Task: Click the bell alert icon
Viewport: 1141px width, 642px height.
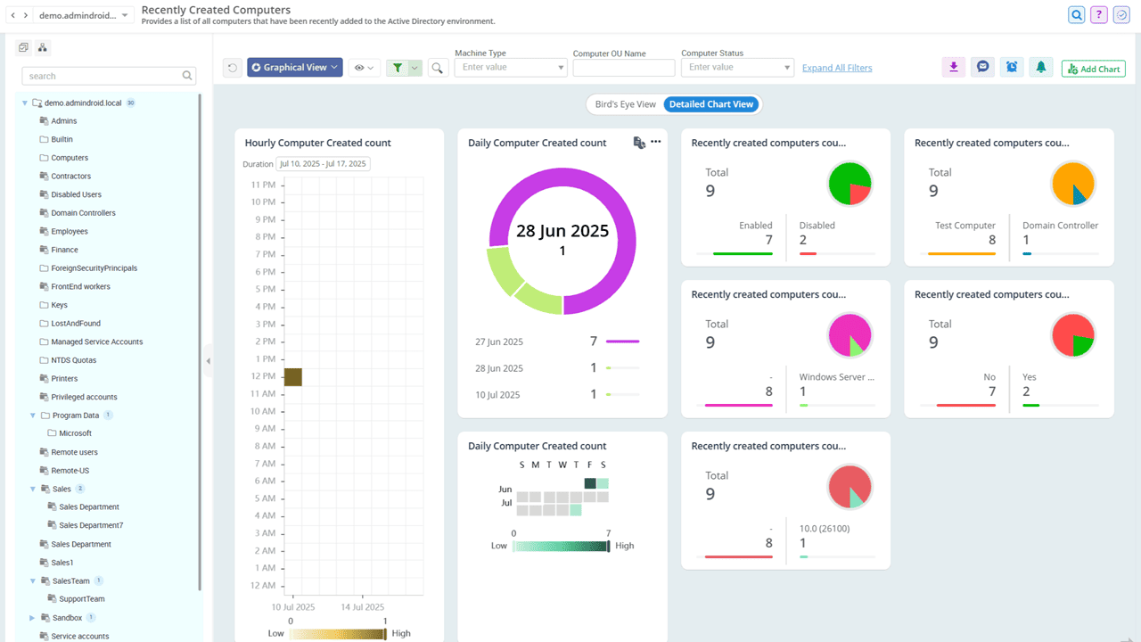Action: point(1040,67)
